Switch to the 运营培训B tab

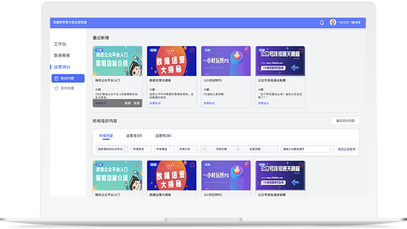[x=134, y=136]
